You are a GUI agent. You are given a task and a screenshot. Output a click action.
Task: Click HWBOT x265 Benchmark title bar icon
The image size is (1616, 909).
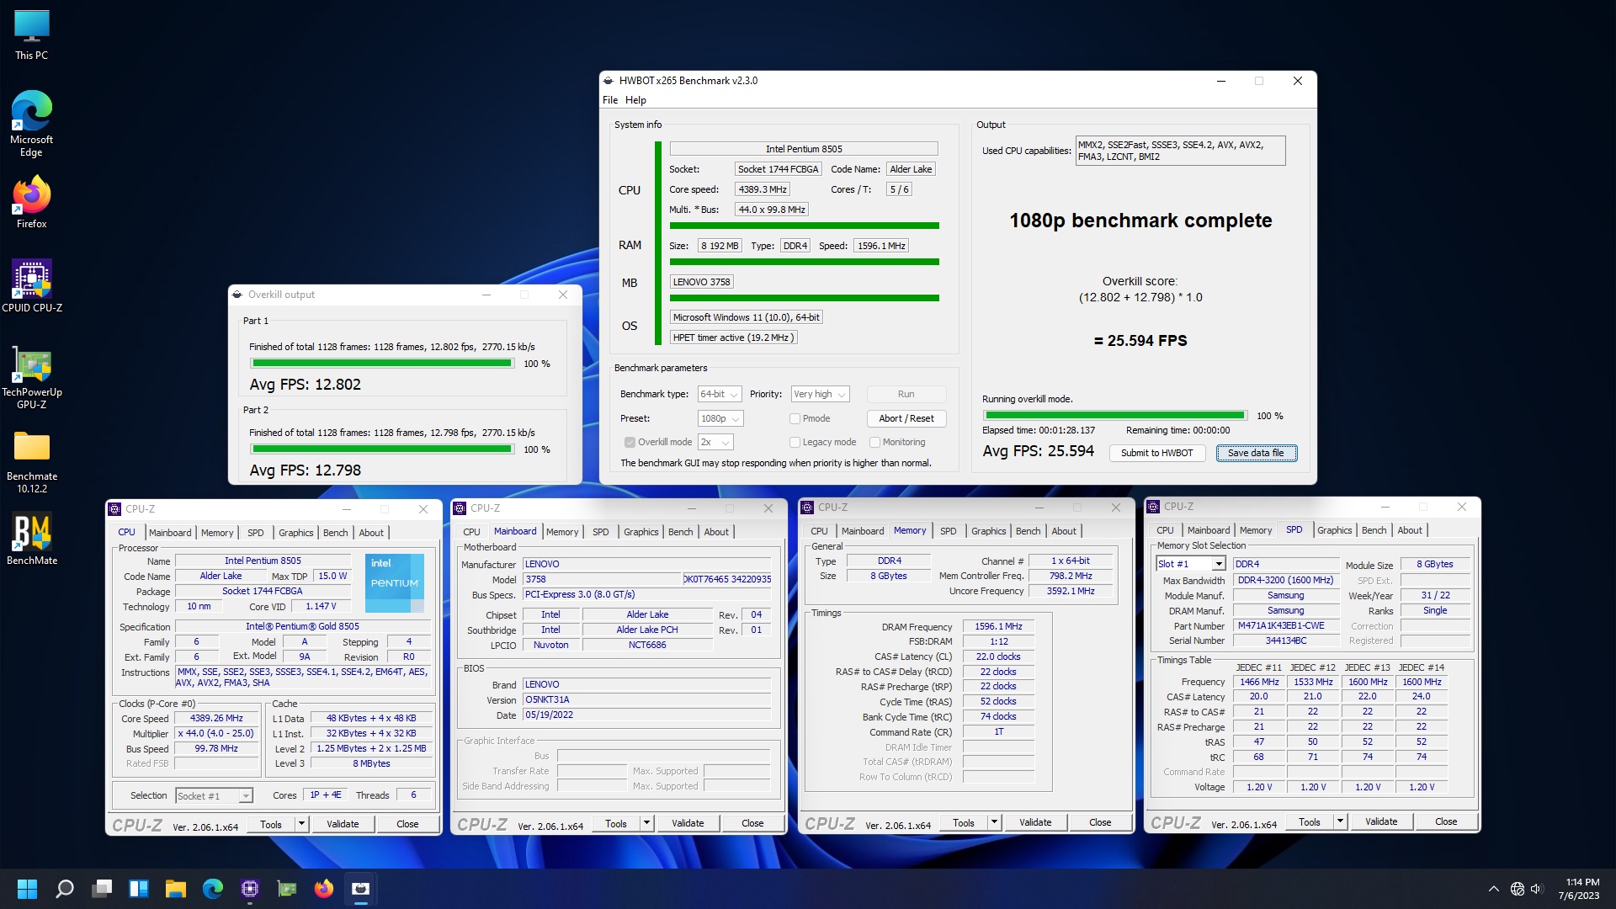(608, 81)
